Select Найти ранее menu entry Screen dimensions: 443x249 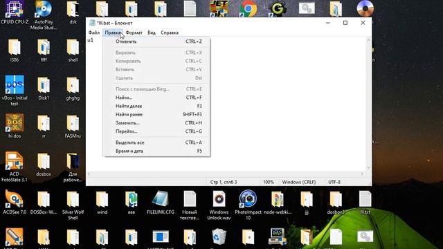click(156, 114)
